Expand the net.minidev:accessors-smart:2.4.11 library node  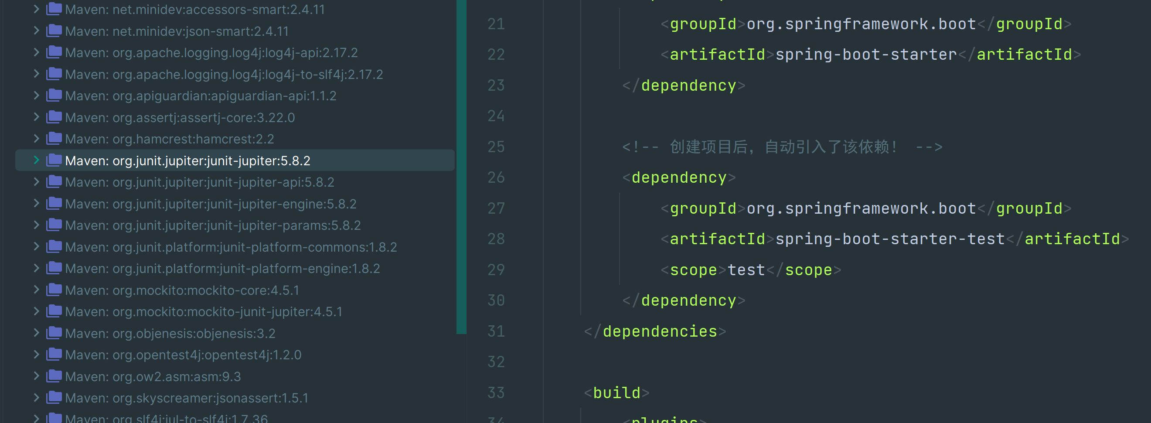37,9
